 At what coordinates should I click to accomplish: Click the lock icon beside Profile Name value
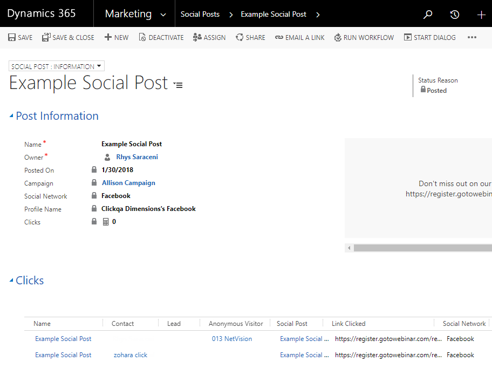coord(94,208)
